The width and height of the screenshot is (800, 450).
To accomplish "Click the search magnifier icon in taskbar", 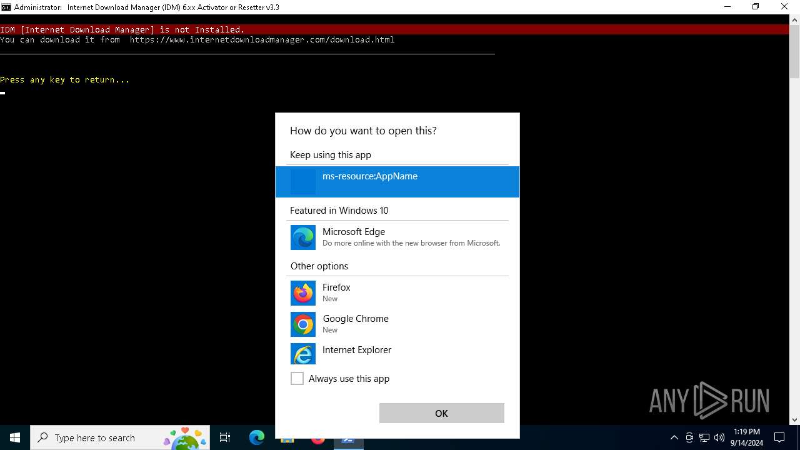I will [43, 437].
